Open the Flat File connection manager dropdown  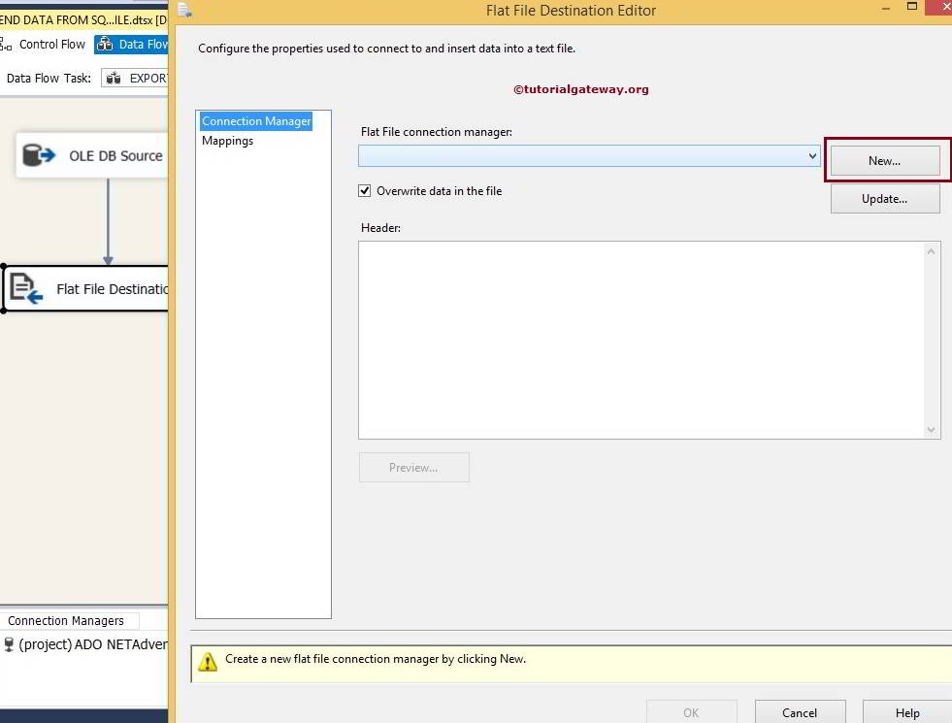pos(812,155)
